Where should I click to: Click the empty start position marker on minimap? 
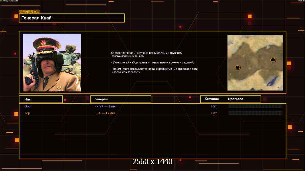pos(273,60)
